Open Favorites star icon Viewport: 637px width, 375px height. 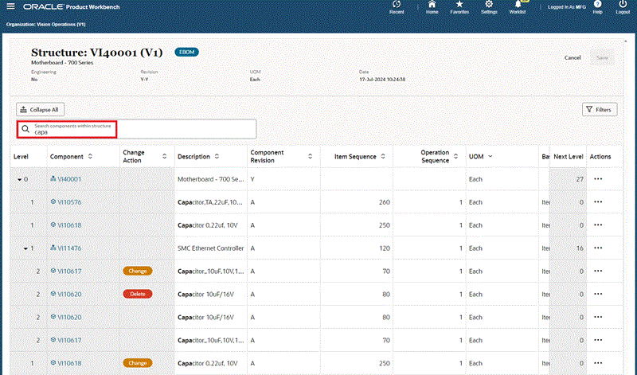(459, 5)
